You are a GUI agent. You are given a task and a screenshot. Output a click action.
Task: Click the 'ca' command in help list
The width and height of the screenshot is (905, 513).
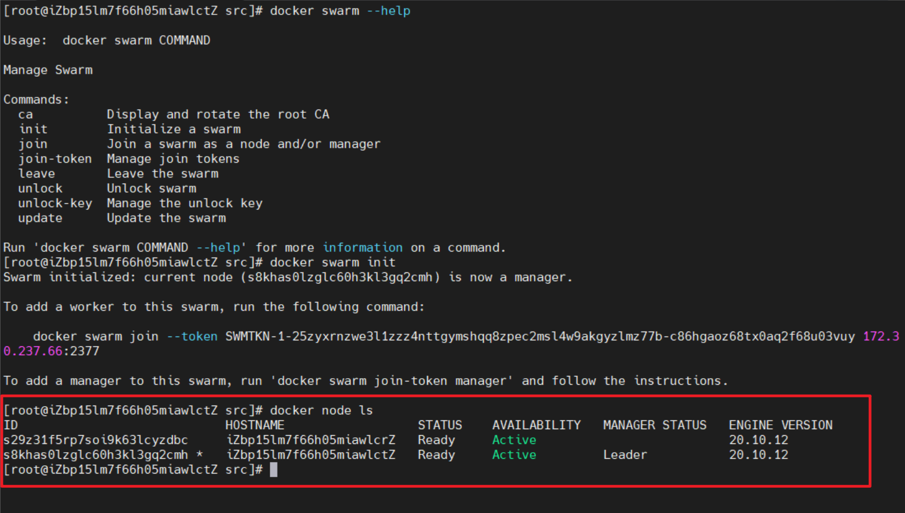26,115
